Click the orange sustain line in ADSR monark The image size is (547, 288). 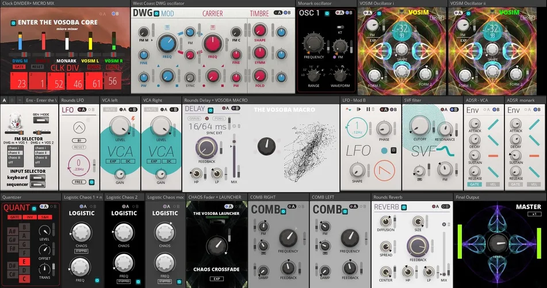534,156
